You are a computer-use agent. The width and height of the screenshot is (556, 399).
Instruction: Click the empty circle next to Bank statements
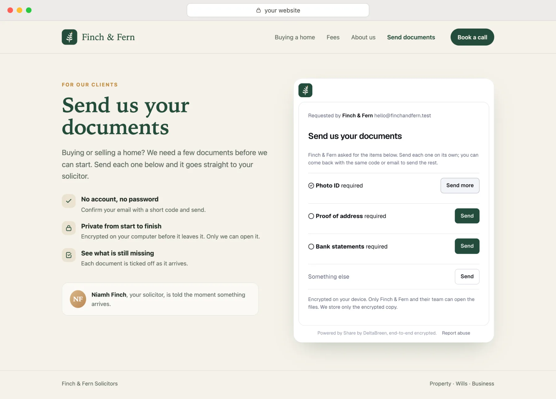(311, 247)
